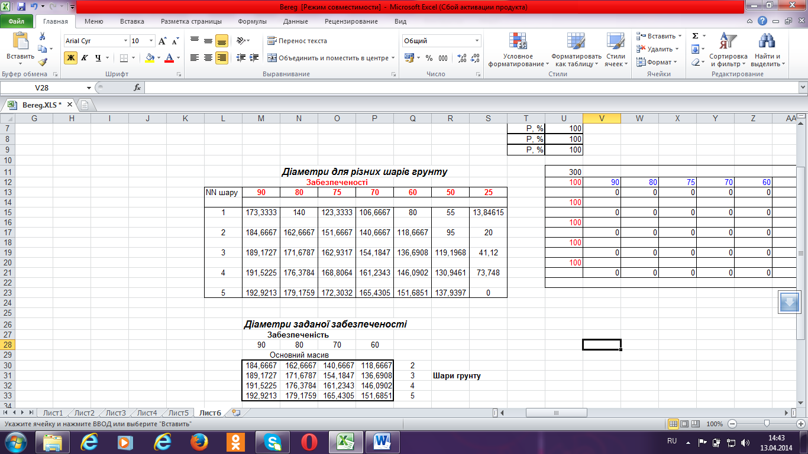Center text horizontally
This screenshot has height=454, width=808.
click(208, 58)
